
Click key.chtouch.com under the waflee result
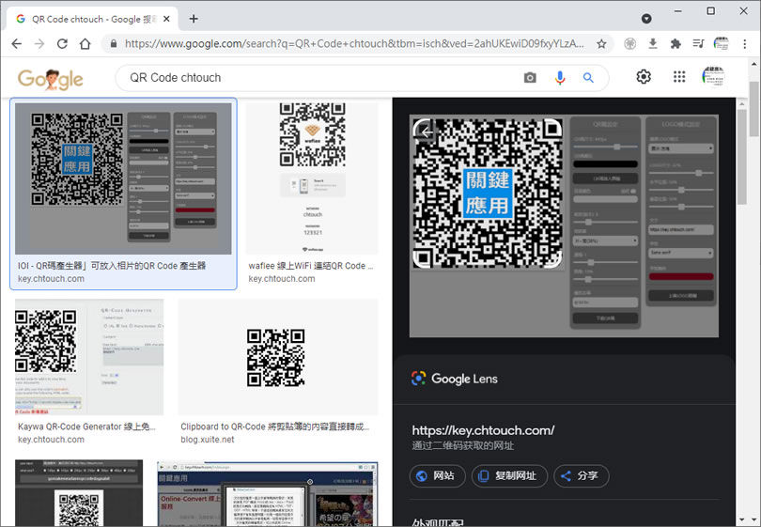click(x=282, y=279)
